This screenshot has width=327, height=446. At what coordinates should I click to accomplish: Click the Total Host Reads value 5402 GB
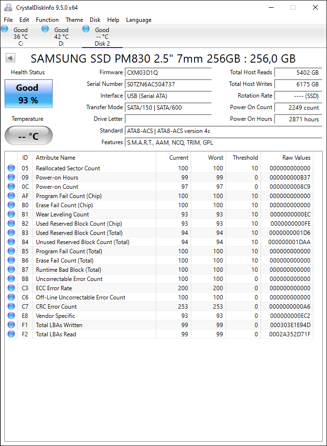(298, 72)
